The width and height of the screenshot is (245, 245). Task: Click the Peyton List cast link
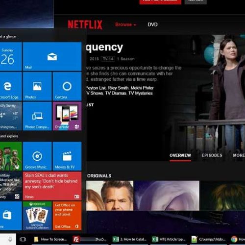[x=96, y=88]
